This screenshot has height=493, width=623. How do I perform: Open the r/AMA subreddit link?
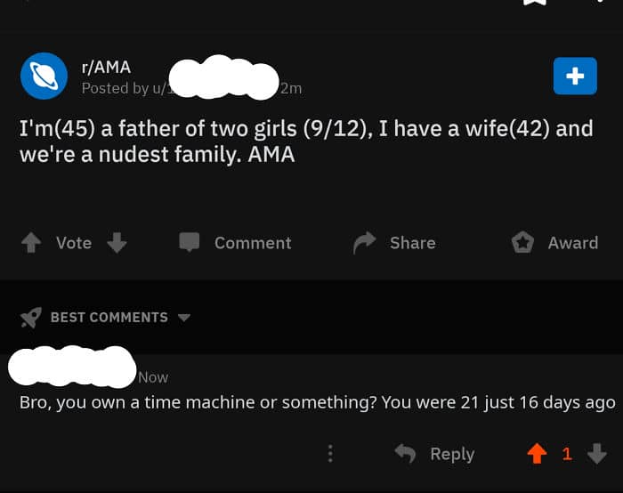click(x=106, y=67)
